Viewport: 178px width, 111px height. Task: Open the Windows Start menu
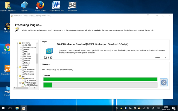pyautogui.click(x=3, y=108)
